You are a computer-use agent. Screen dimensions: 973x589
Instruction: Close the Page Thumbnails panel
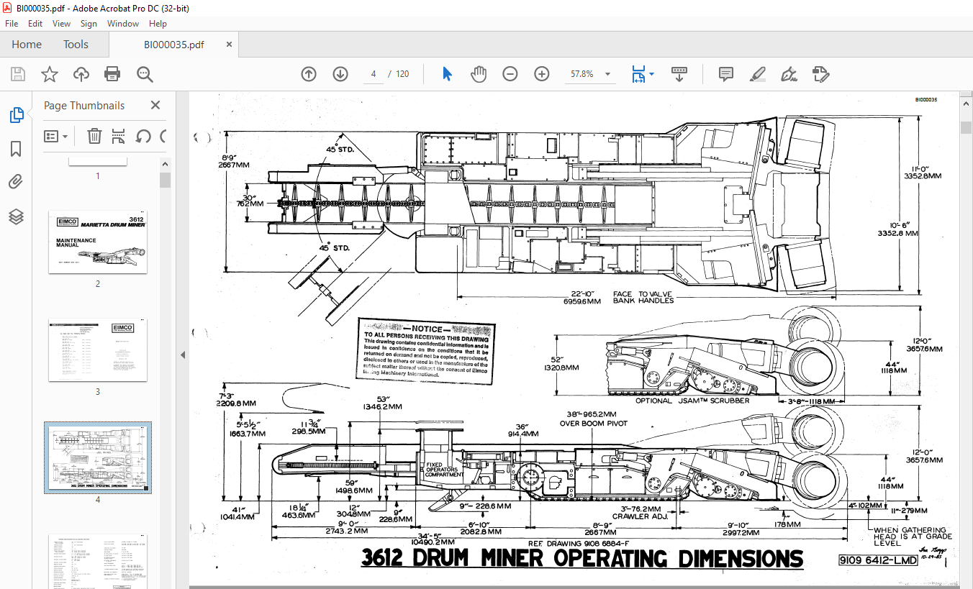(155, 105)
